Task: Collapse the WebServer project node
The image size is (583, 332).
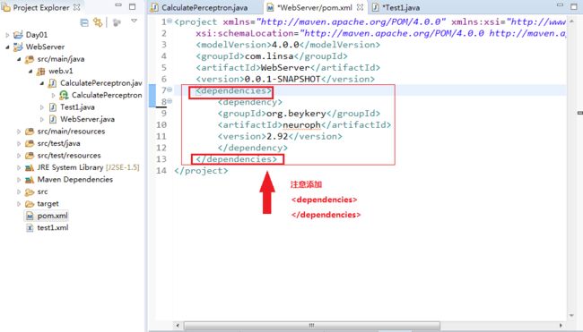Action: (7, 47)
